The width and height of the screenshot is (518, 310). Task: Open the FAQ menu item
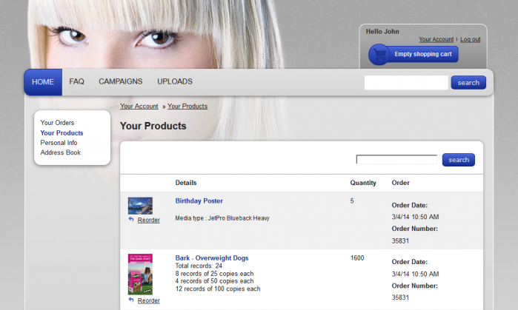(x=76, y=82)
